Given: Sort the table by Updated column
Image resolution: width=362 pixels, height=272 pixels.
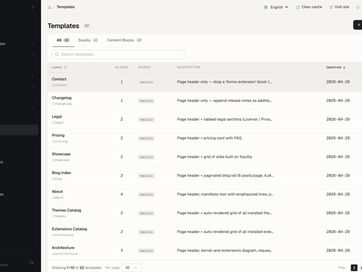Looking at the screenshot, I should (x=336, y=67).
